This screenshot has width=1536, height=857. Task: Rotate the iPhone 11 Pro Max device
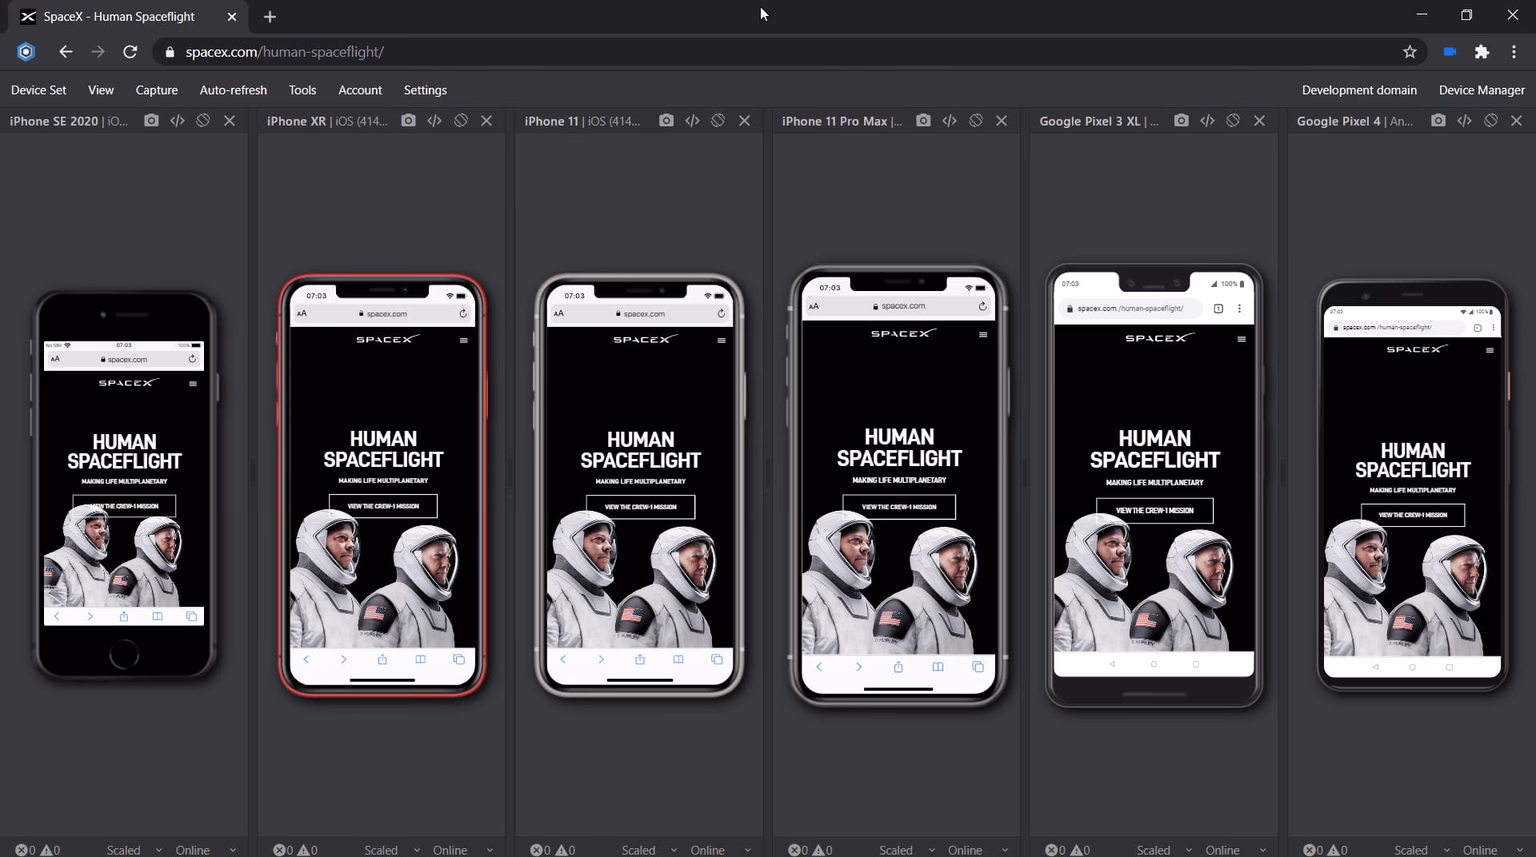coord(975,121)
